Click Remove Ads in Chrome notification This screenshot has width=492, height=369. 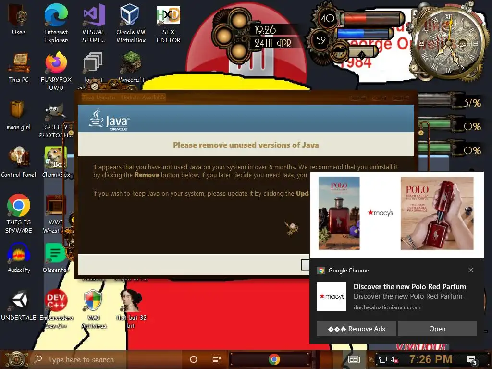click(357, 329)
